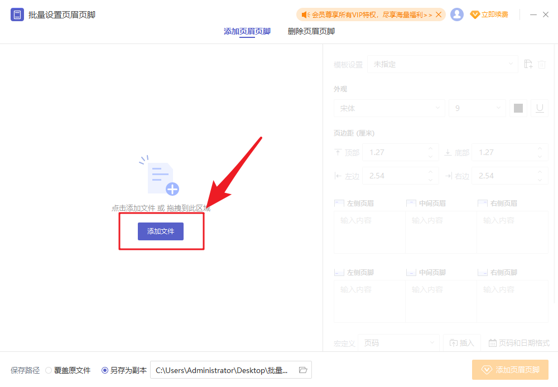Click the save-as-template icon beside the template dropdown
Image resolution: width=558 pixels, height=387 pixels.
click(528, 64)
